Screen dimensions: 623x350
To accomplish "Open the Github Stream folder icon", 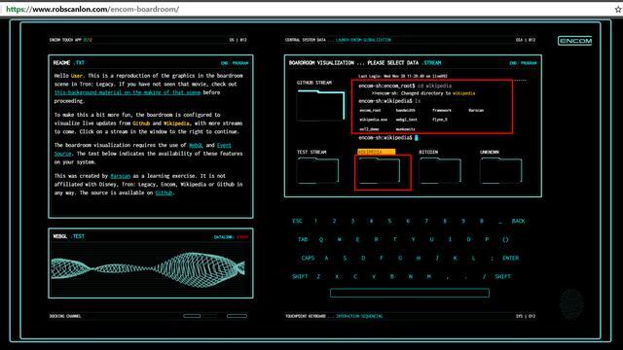I will click(321, 105).
